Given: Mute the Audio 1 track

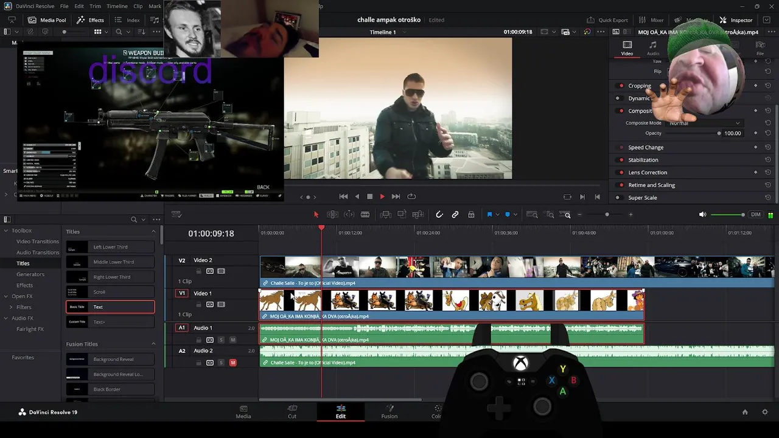Looking at the screenshot, I should 232,339.
